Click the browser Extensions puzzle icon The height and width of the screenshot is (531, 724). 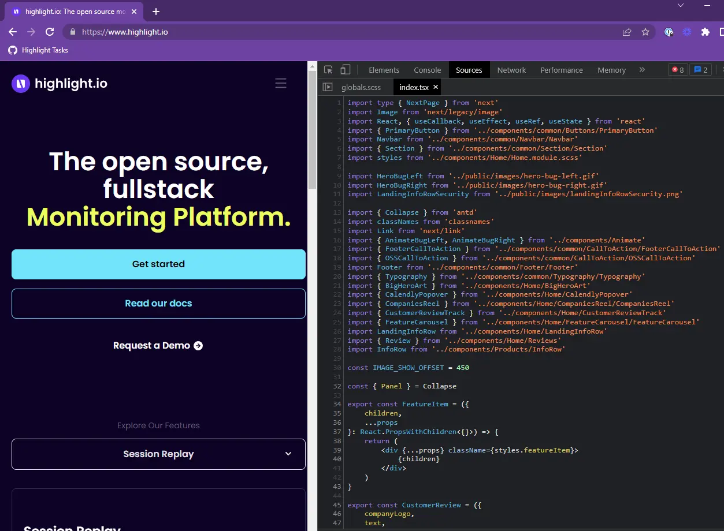(705, 32)
